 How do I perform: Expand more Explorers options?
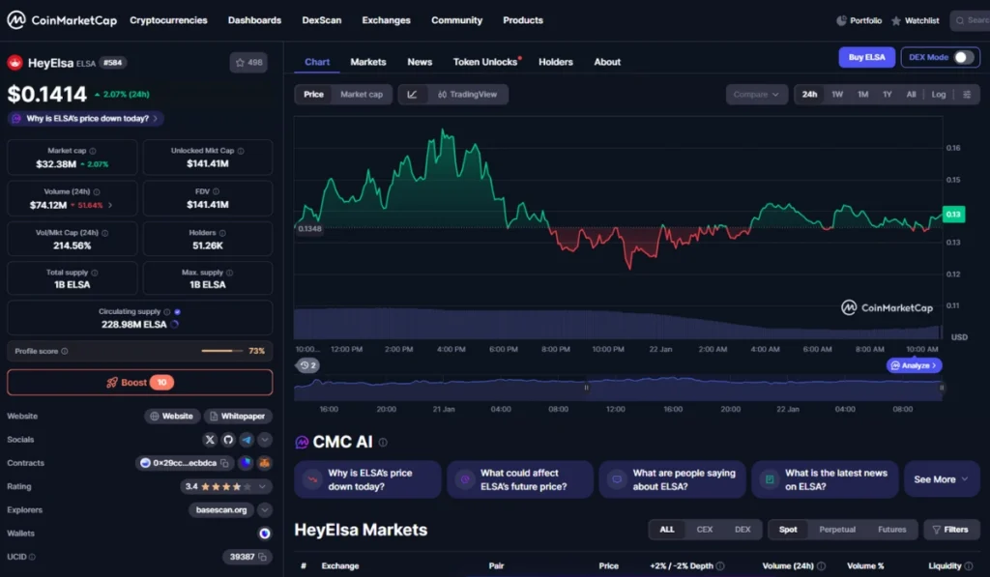[265, 510]
